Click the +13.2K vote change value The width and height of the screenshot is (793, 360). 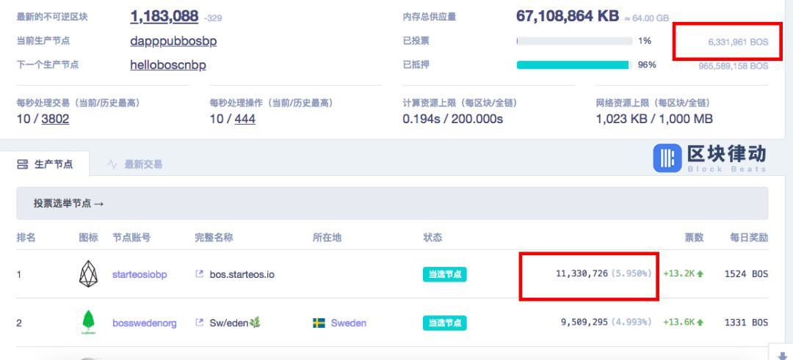point(678,274)
